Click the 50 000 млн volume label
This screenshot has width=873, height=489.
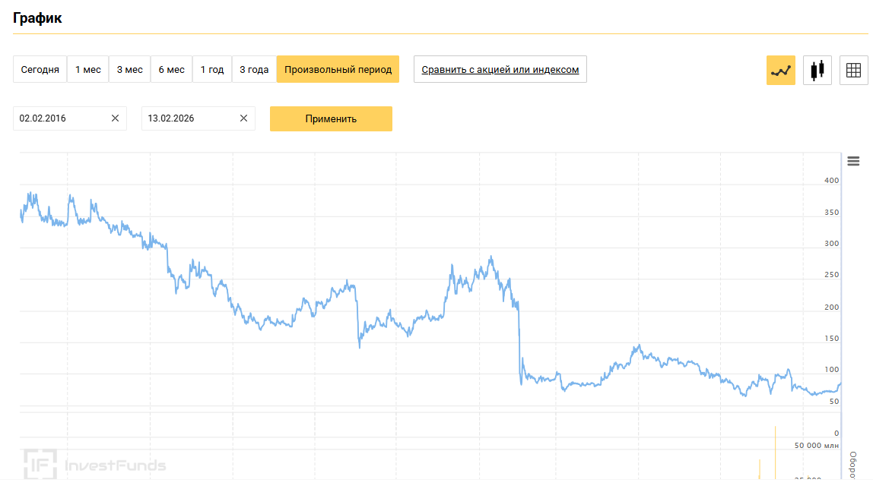(x=816, y=446)
